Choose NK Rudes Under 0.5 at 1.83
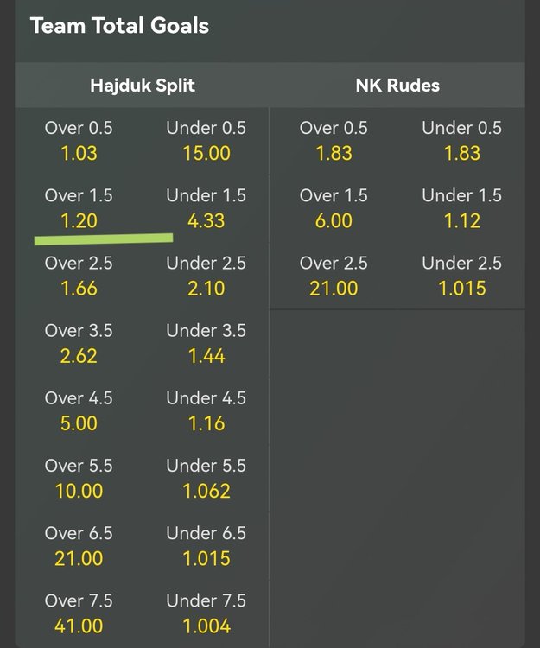 click(461, 141)
